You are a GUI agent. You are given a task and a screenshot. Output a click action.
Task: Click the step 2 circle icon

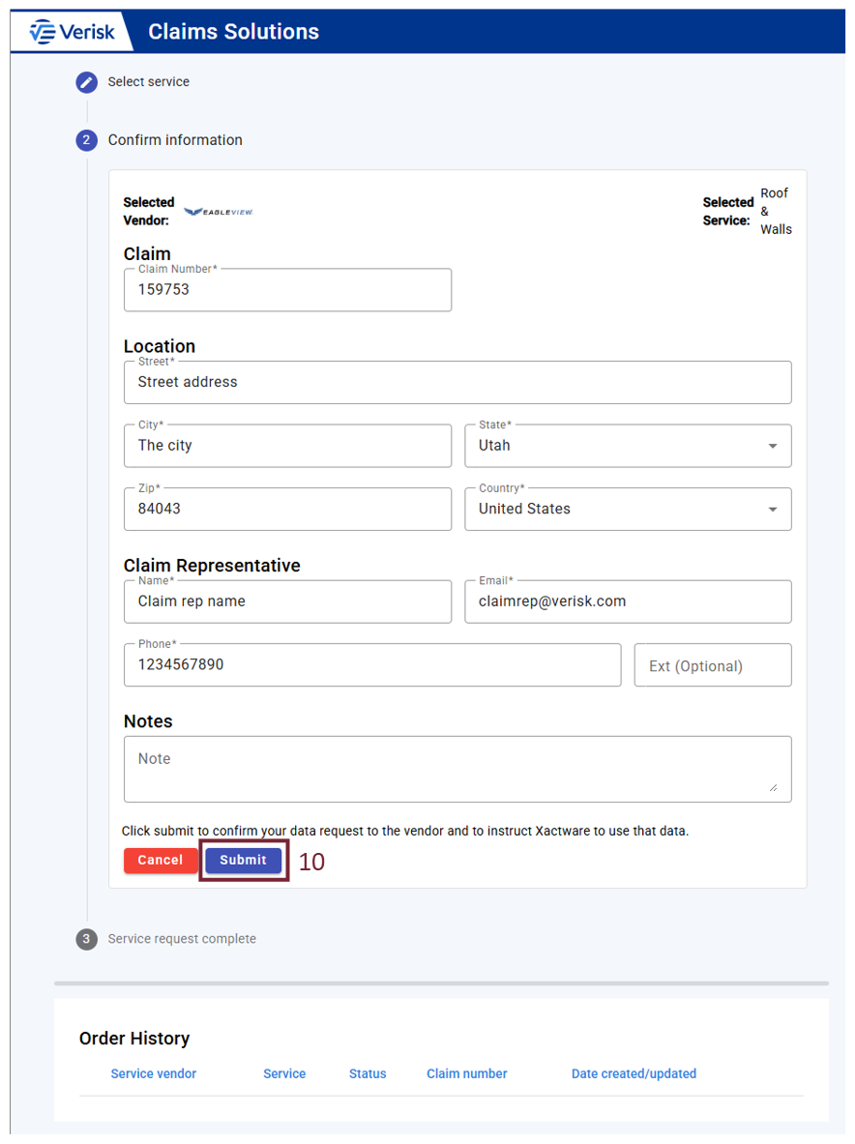click(87, 140)
